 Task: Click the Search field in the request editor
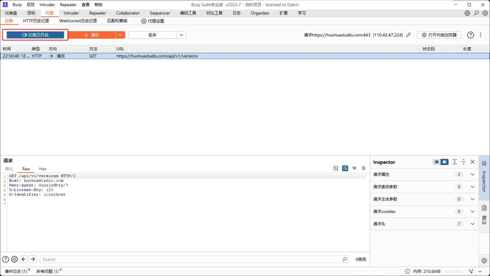click(192, 259)
